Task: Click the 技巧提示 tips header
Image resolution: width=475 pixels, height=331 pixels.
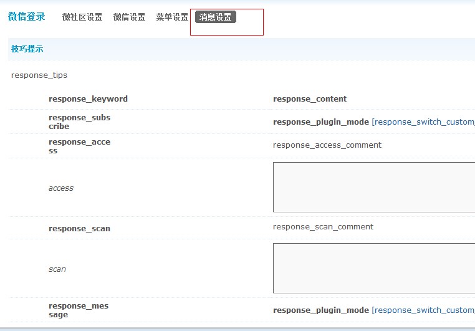Action: click(x=27, y=49)
